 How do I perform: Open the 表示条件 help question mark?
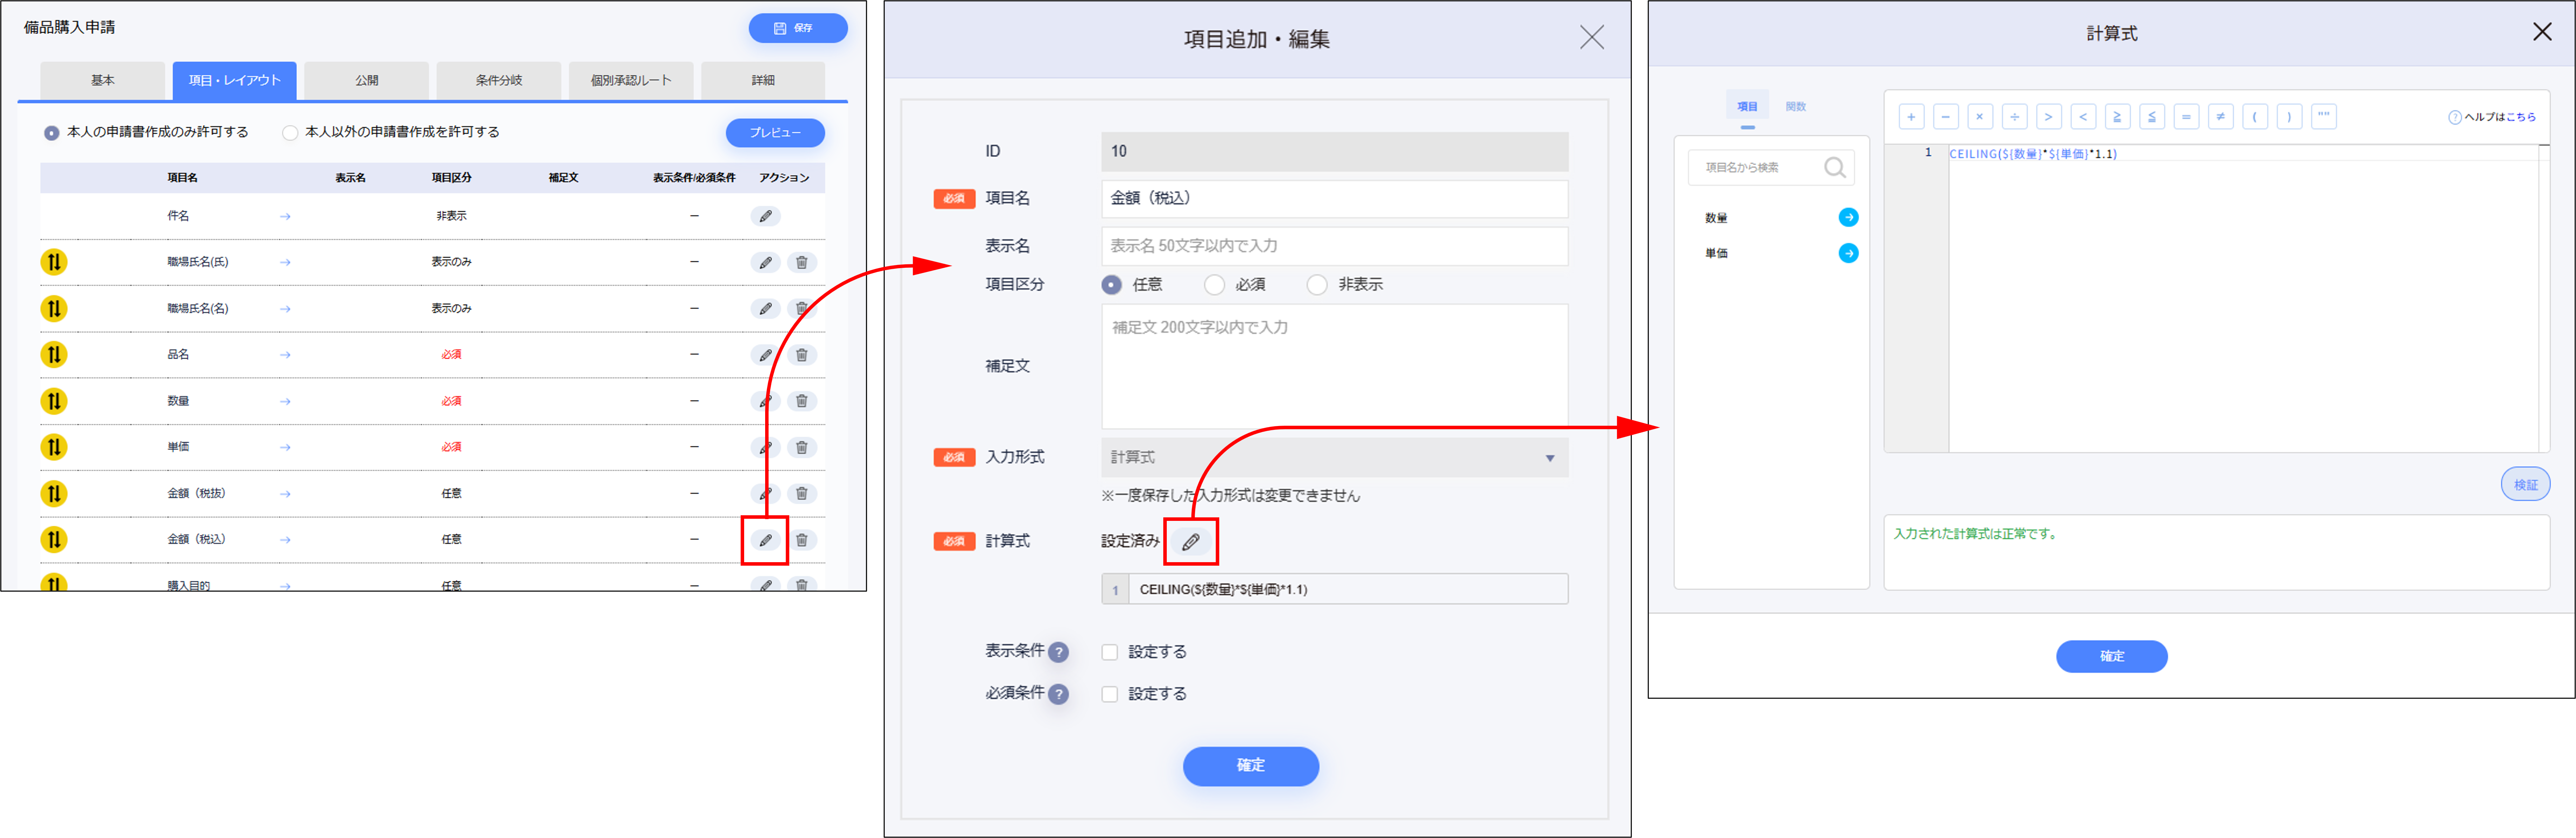[1058, 652]
